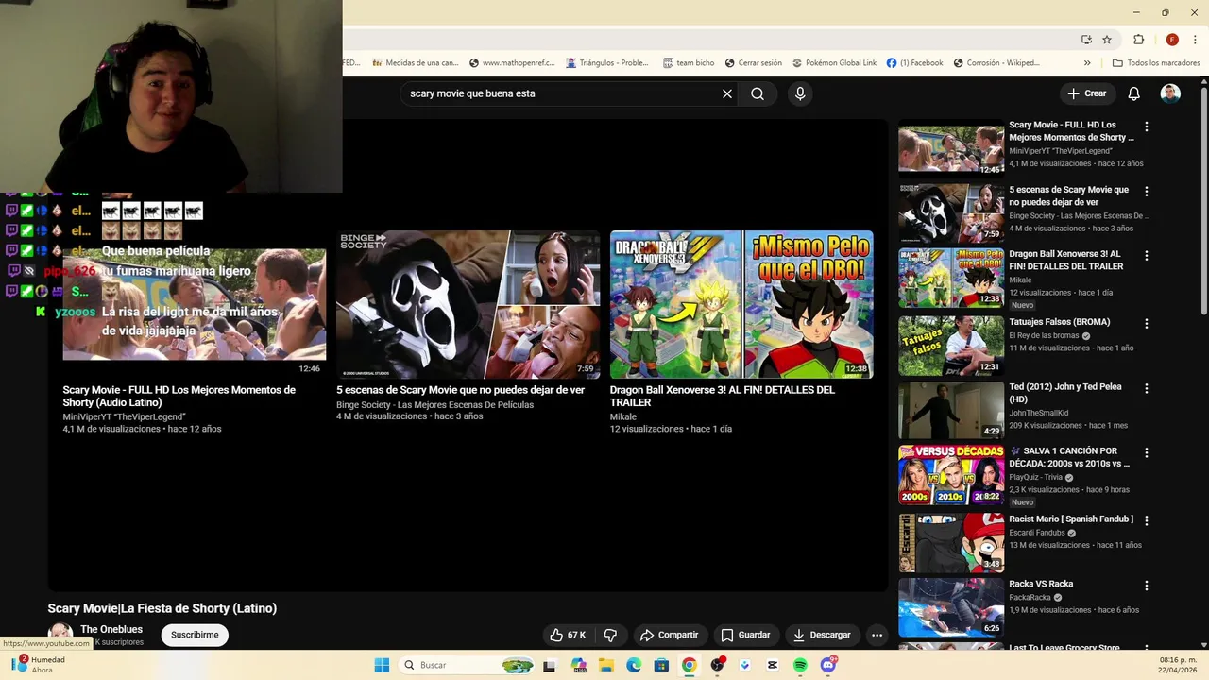Click the Compartir share button
1209x680 pixels.
[669, 635]
